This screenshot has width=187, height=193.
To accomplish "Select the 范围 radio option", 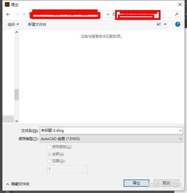I will point(49,161).
